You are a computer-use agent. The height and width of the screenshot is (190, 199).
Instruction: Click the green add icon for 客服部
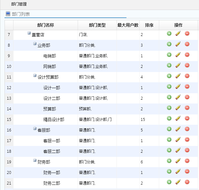click(x=169, y=129)
